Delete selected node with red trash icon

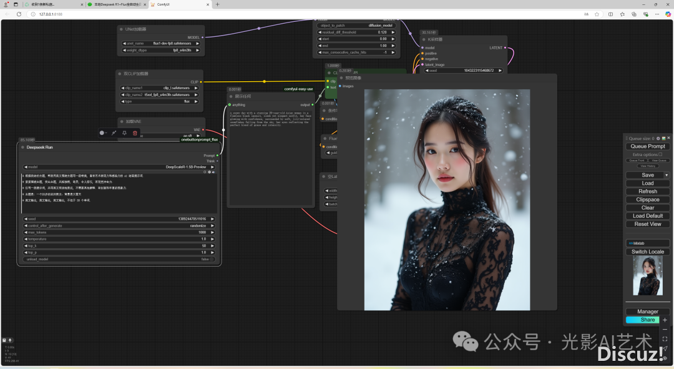tap(135, 133)
